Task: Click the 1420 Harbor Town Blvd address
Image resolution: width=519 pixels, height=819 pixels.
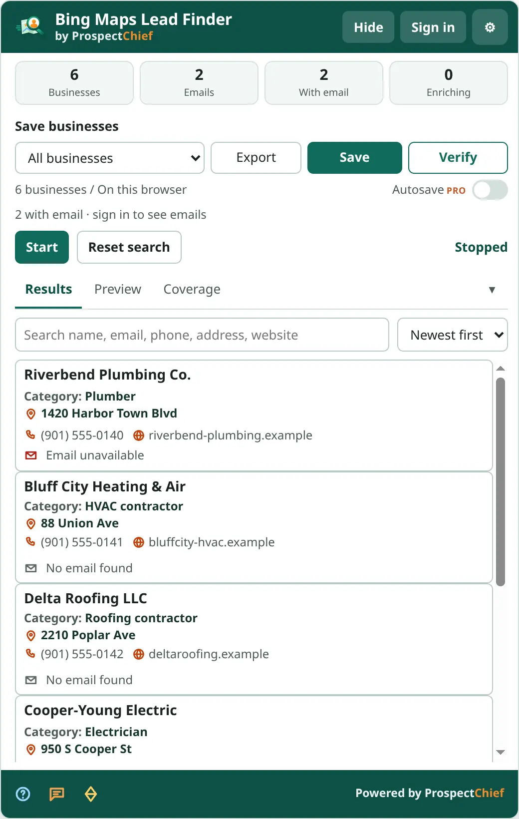Action: [109, 413]
